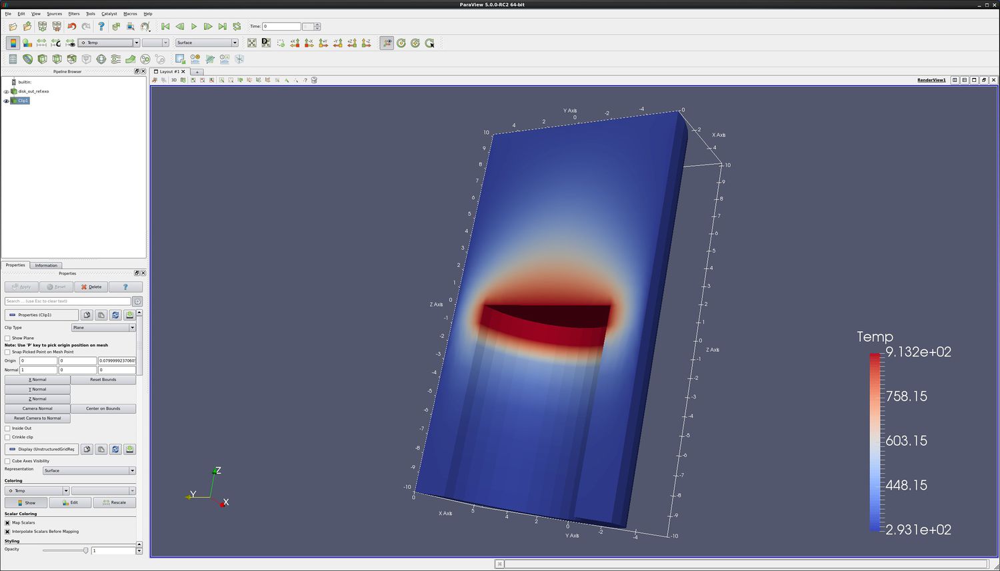The height and width of the screenshot is (571, 1000).
Task: Toggle visibility of disk_out_ref.exo
Action: [6, 91]
